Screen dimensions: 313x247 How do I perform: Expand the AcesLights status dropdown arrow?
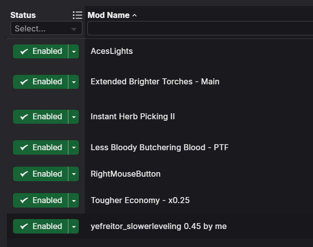click(x=74, y=51)
